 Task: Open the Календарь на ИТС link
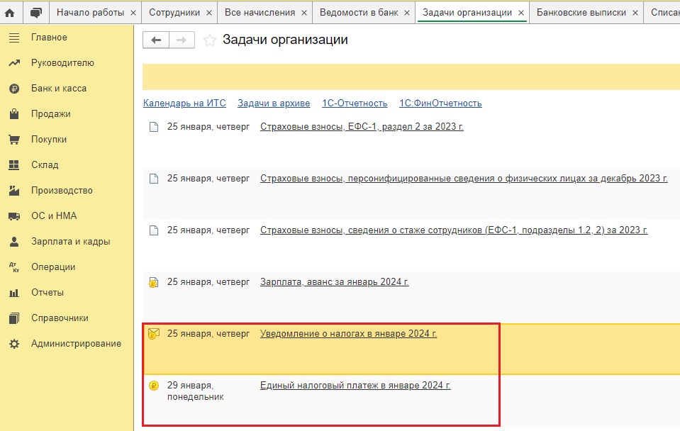[184, 103]
